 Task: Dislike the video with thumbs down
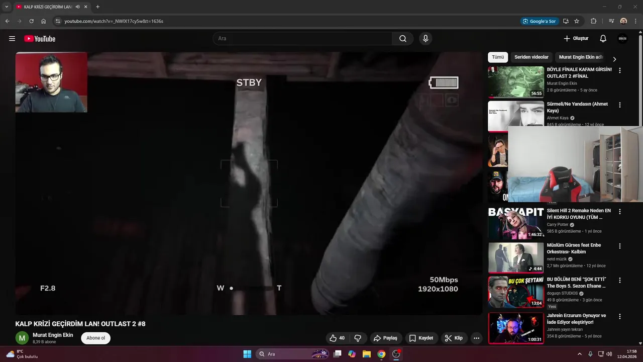[x=358, y=338]
